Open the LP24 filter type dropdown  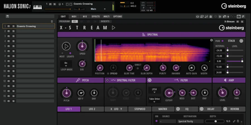[155, 90]
